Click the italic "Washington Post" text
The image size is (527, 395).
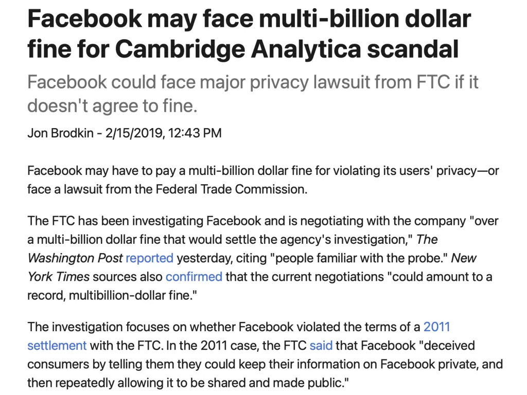pyautogui.click(x=75, y=258)
